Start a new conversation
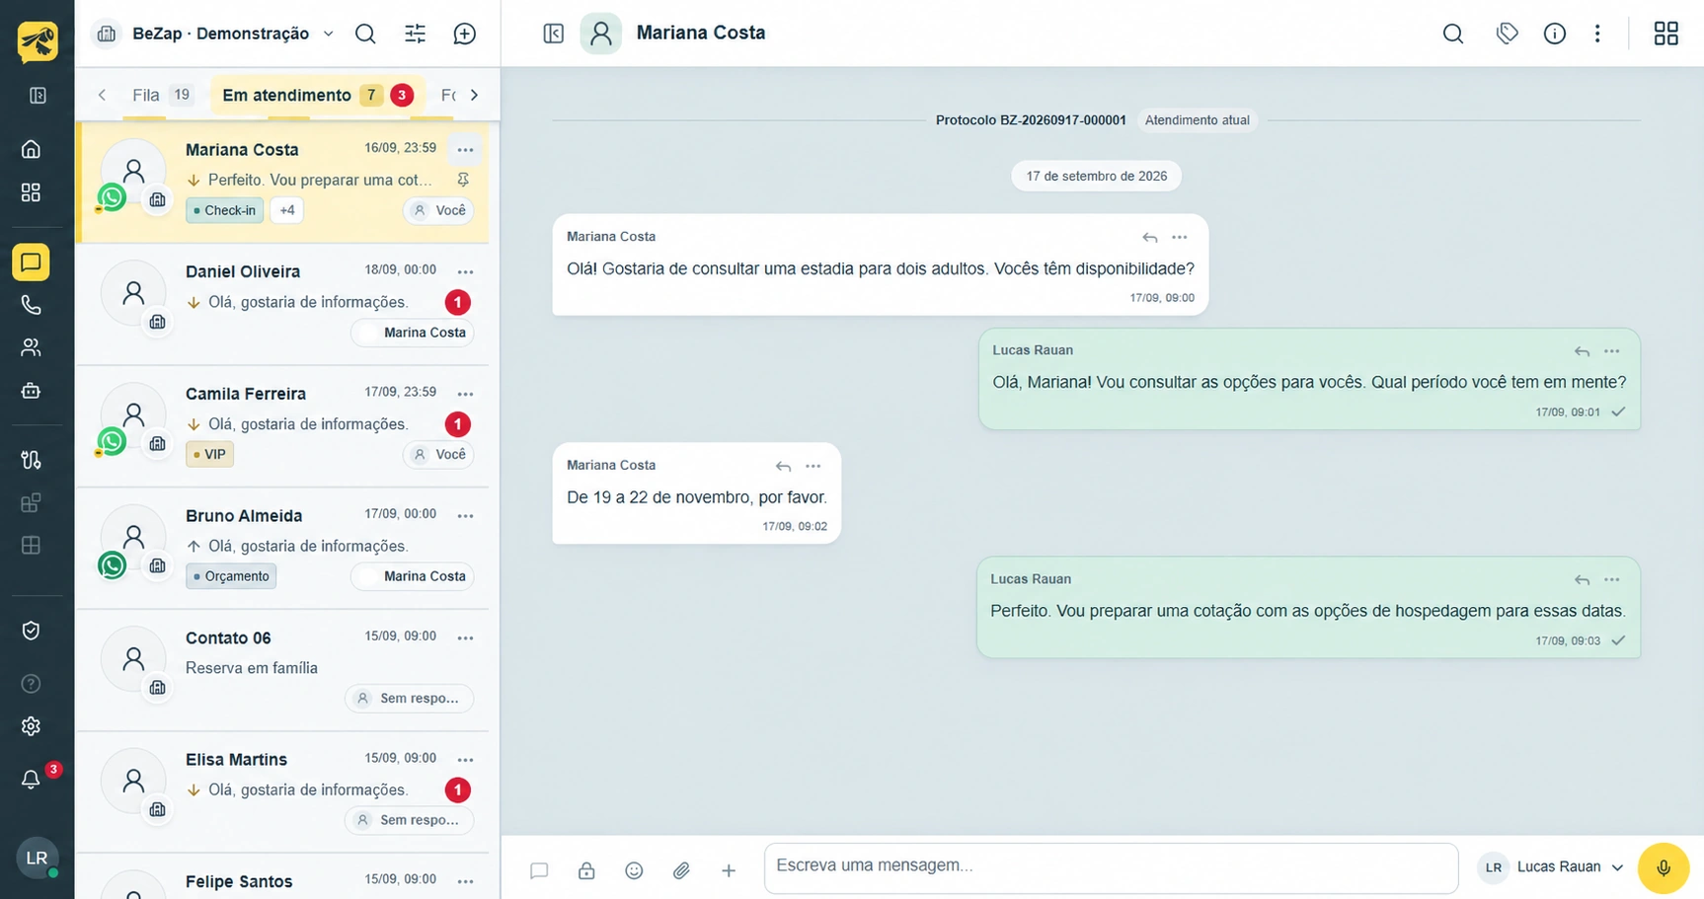Screen dimensions: 1704x899 point(464,34)
